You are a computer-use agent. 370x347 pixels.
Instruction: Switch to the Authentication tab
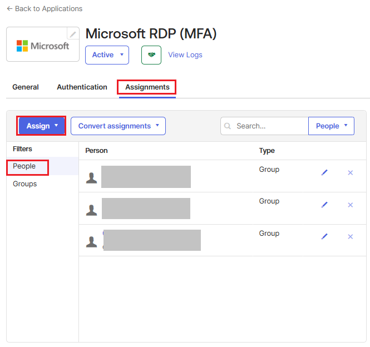(82, 87)
